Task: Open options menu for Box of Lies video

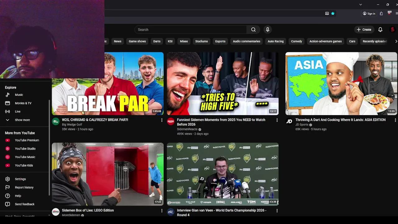Action: click(162, 211)
